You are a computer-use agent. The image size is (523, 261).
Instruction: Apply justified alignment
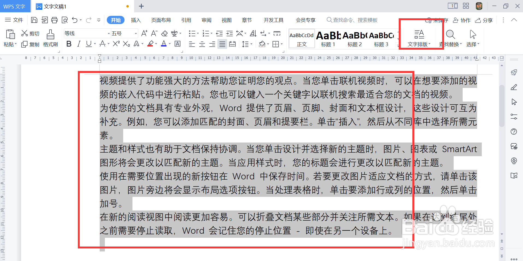[222, 44]
